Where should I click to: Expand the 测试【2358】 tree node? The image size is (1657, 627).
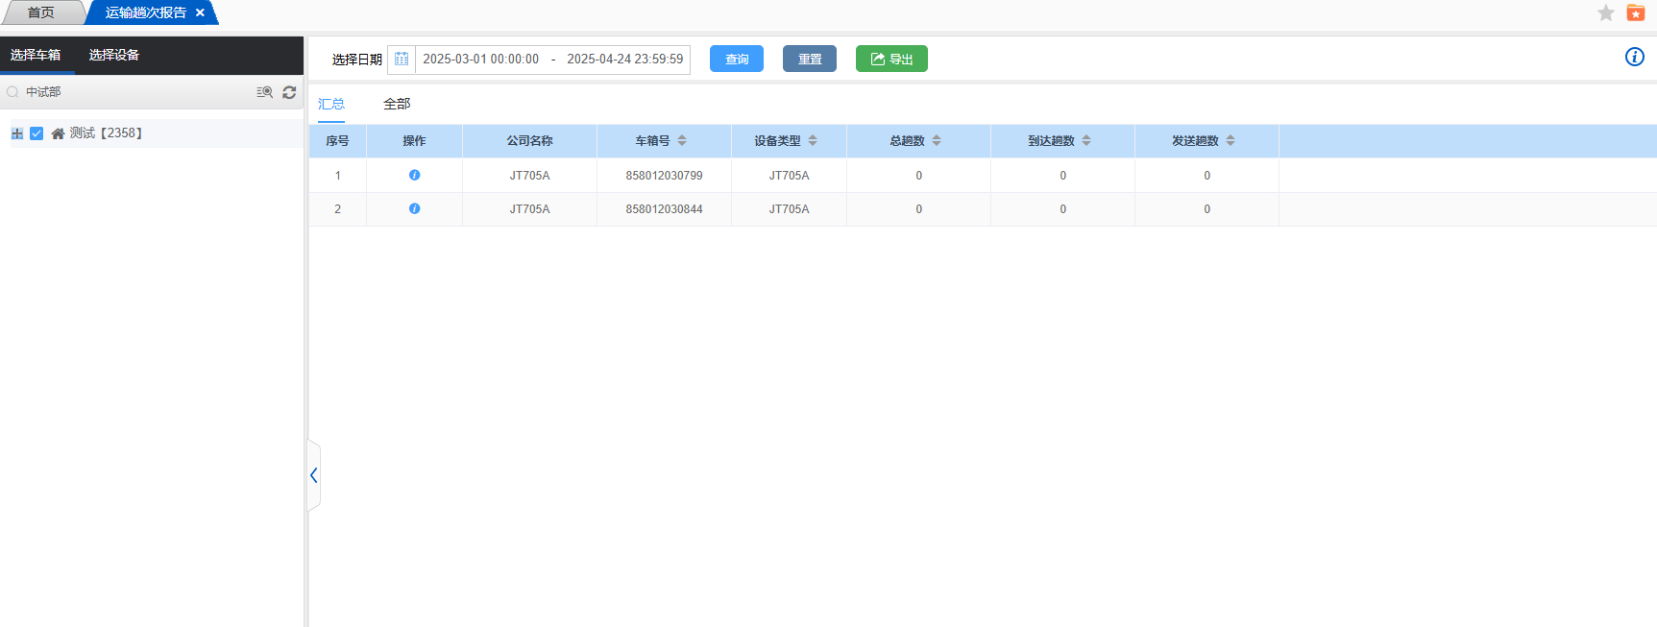[x=17, y=133]
